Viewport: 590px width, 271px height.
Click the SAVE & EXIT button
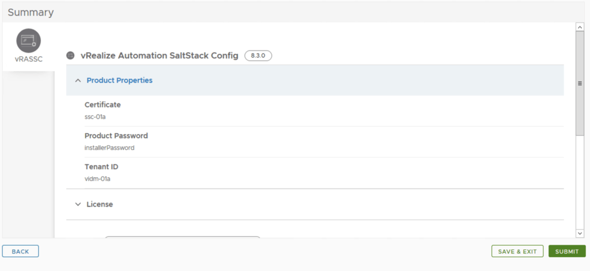pyautogui.click(x=517, y=251)
